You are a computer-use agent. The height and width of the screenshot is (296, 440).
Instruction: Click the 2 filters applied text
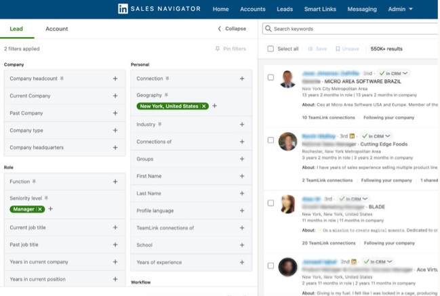(x=22, y=49)
